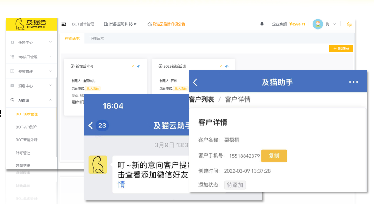The height and width of the screenshot is (204, 374).
Task: Open the three-dot menu in 及猫助手
Action: (x=353, y=82)
